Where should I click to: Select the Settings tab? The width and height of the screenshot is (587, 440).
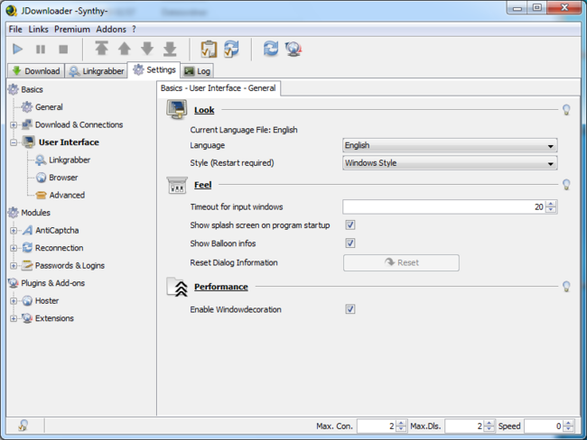[154, 70]
